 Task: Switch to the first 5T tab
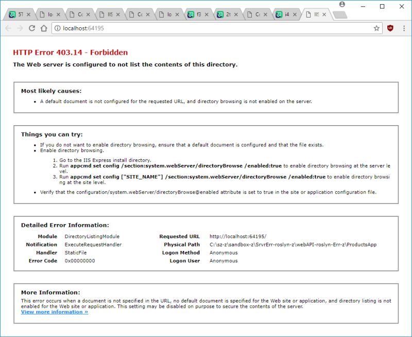(20, 13)
